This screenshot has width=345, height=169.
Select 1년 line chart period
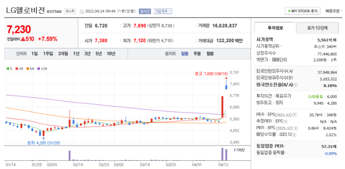coord(76,54)
